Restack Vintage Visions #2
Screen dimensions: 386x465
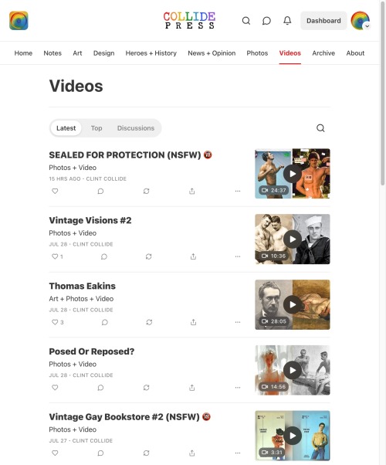pos(148,256)
